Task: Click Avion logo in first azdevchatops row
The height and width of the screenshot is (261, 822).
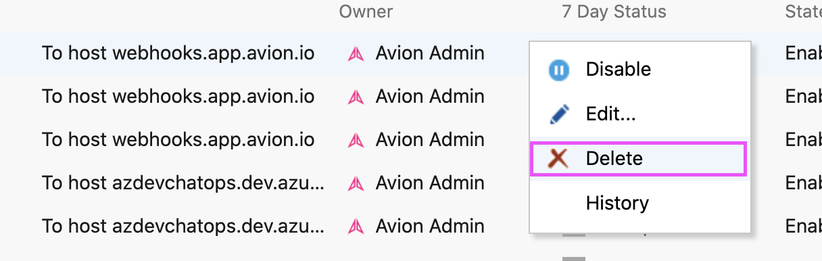Action: coord(356,184)
